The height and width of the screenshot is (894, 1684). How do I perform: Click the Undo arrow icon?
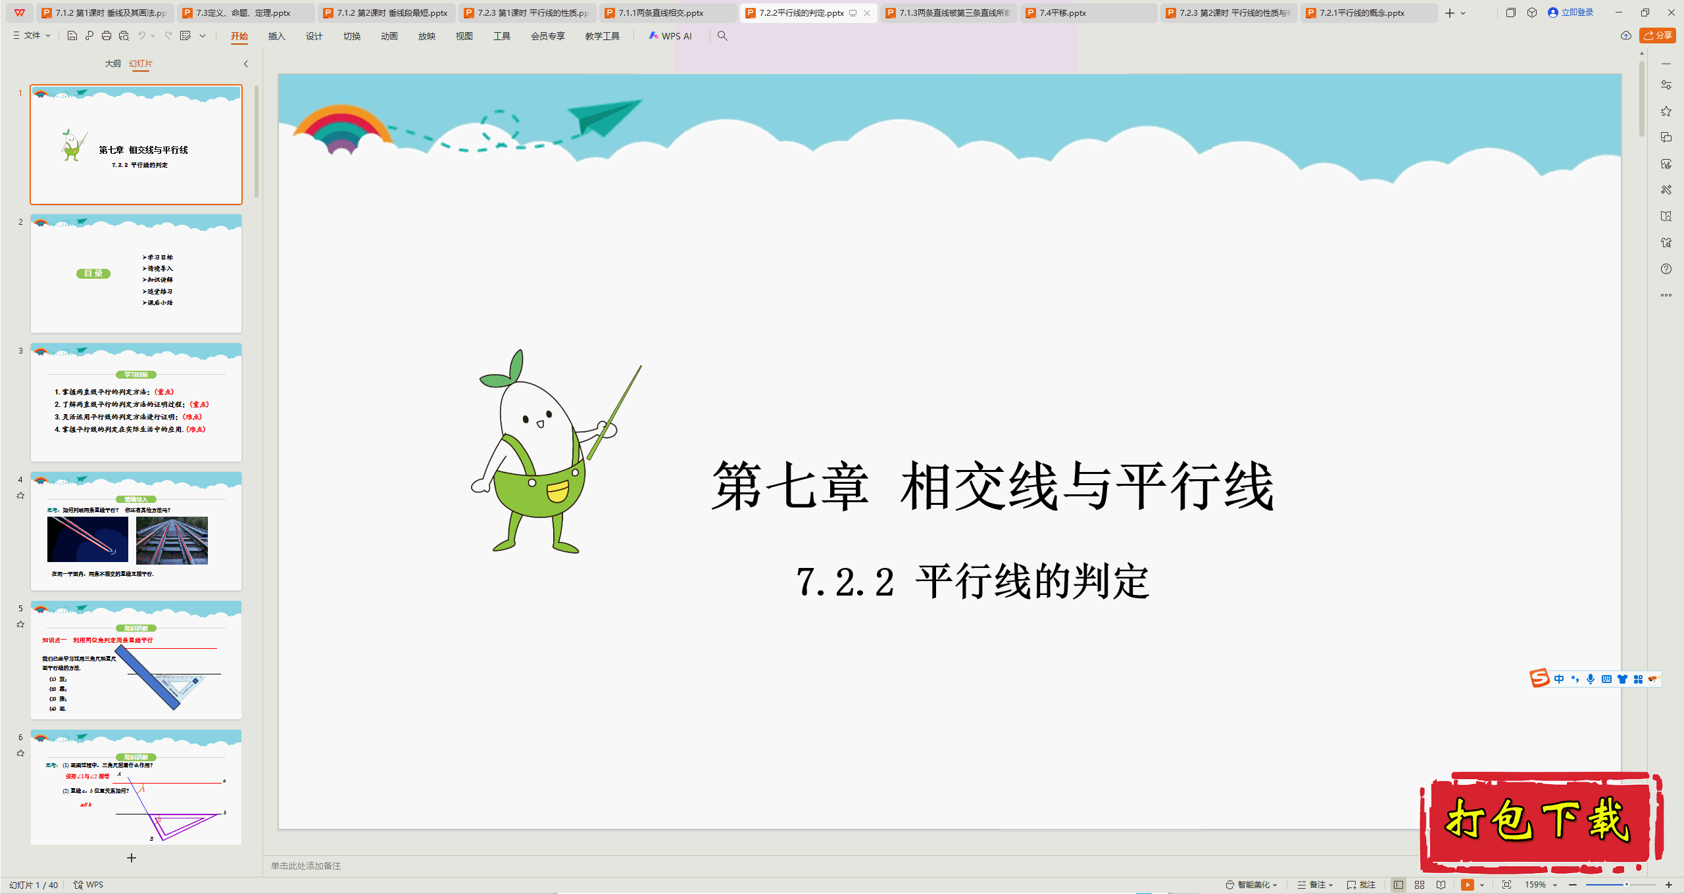141,35
